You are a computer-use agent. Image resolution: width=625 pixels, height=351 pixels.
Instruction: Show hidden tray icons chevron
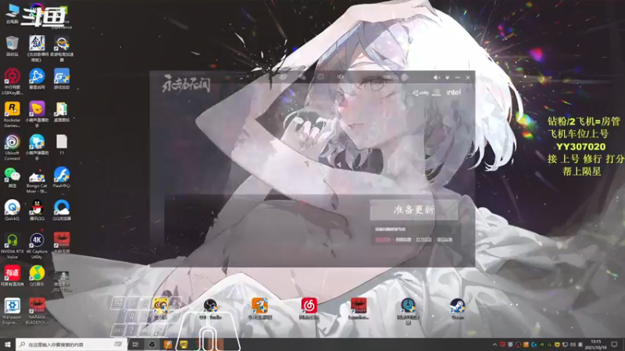pos(495,344)
